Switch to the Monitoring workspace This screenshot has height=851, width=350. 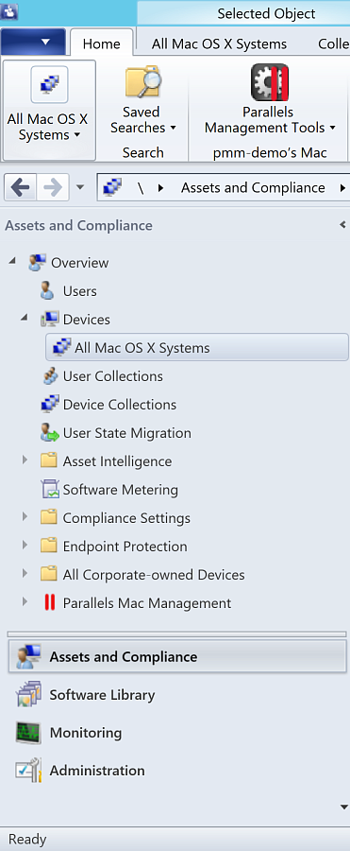coord(86,733)
